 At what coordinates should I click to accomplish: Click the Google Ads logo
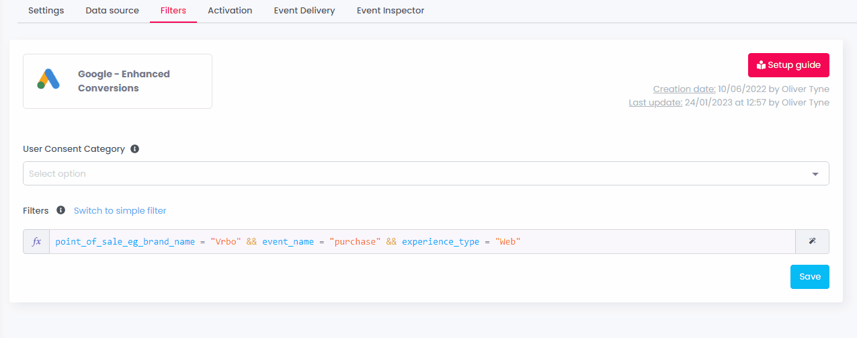pyautogui.click(x=48, y=80)
